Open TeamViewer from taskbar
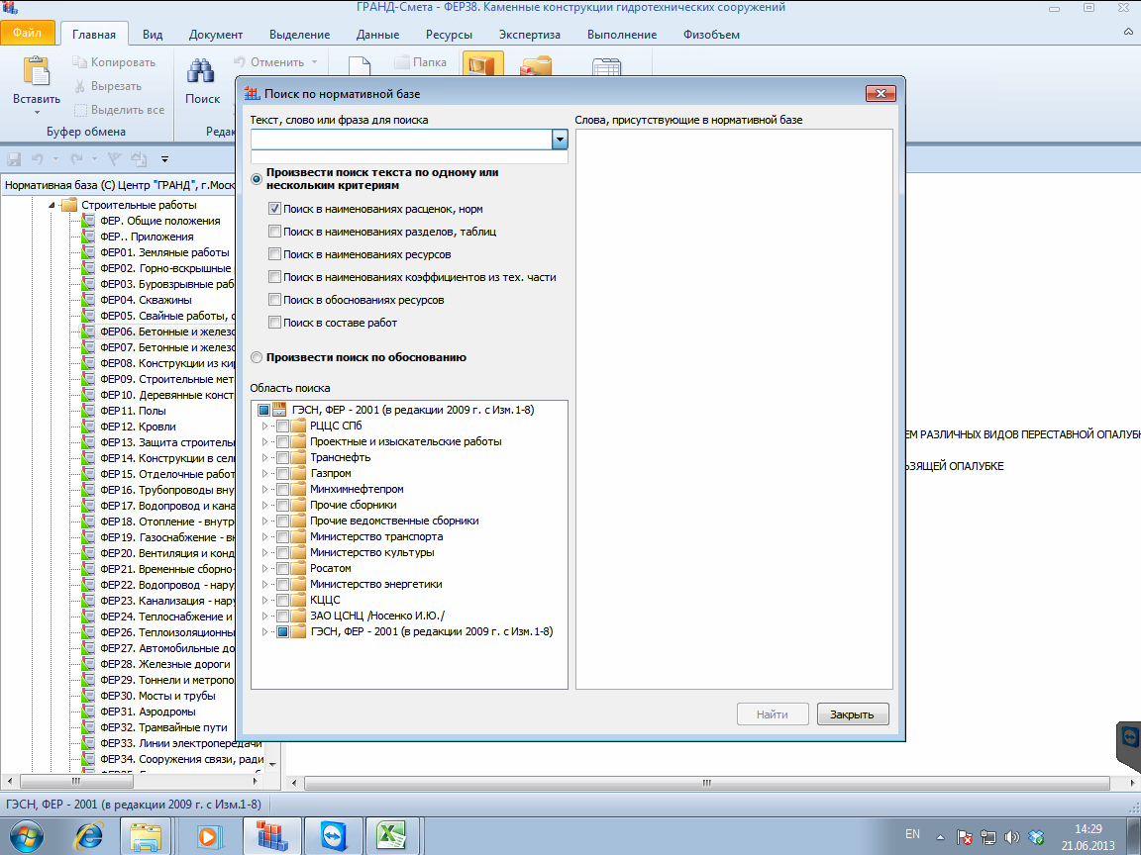 pos(333,836)
